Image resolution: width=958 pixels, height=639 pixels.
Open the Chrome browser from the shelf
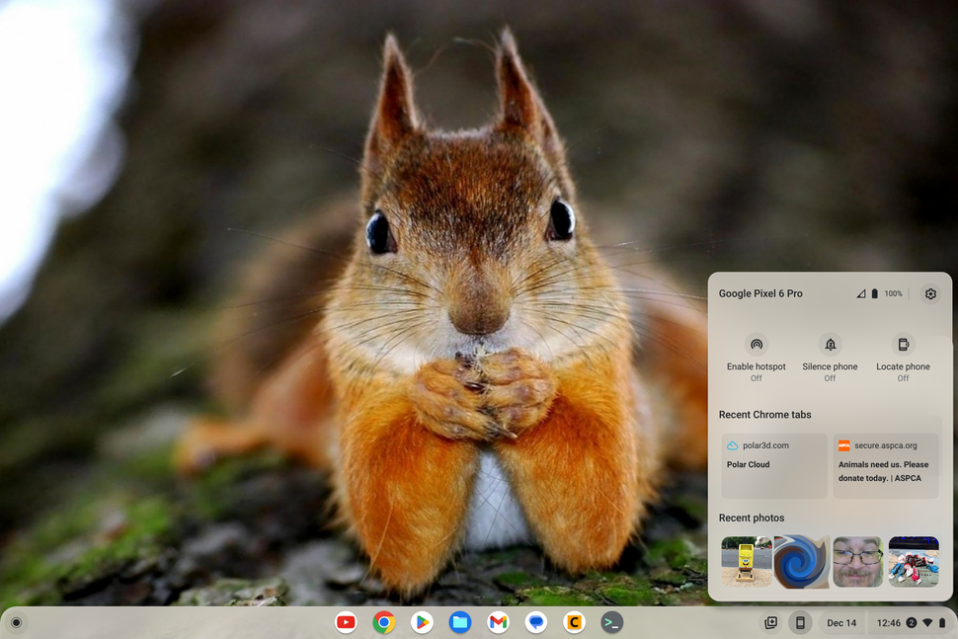coord(383,622)
